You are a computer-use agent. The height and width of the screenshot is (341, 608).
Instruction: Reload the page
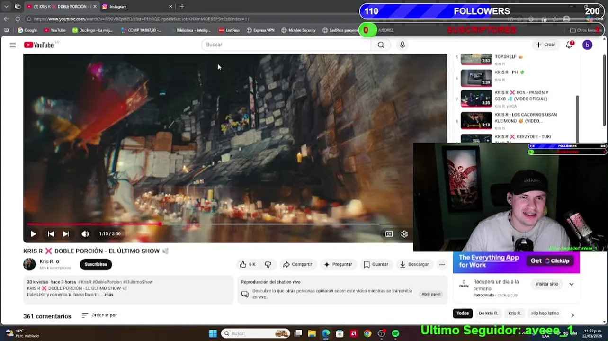point(18,19)
